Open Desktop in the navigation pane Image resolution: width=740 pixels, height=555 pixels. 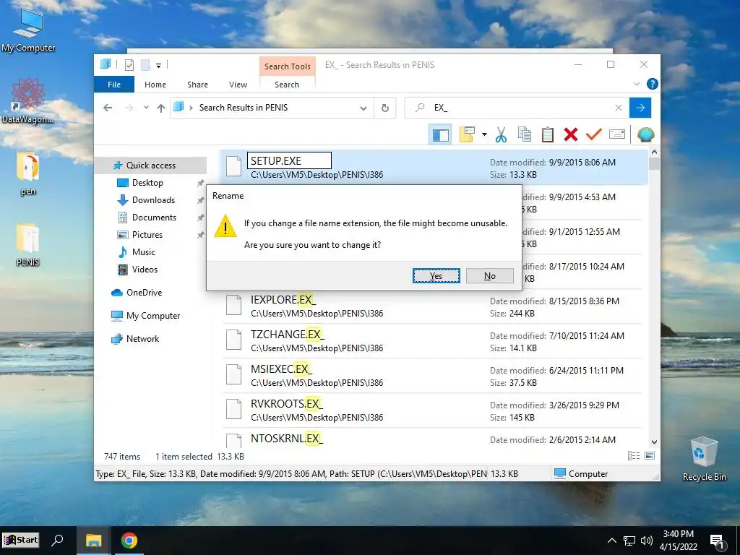[147, 183]
